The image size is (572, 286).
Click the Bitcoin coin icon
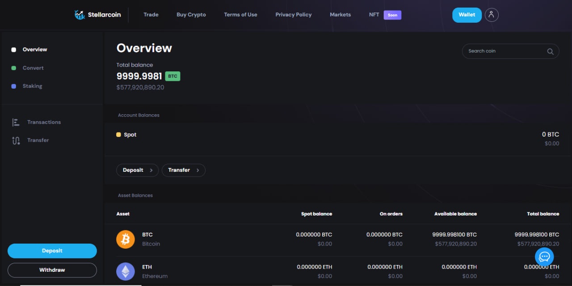[x=126, y=240]
